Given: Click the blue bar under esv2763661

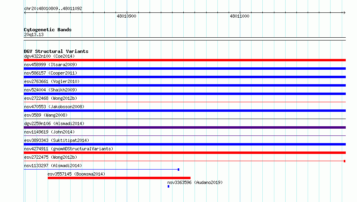Looking at the screenshot, I should (x=185, y=85).
